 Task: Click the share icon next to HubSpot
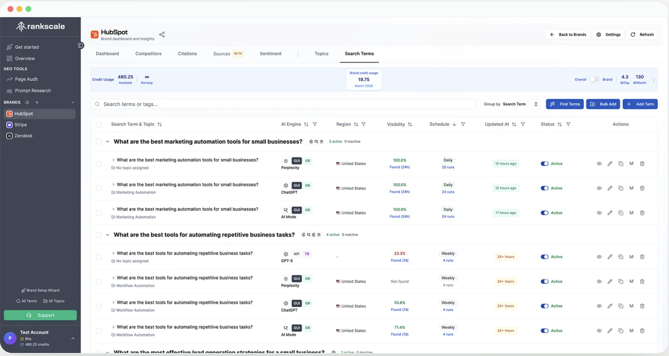[x=162, y=35]
